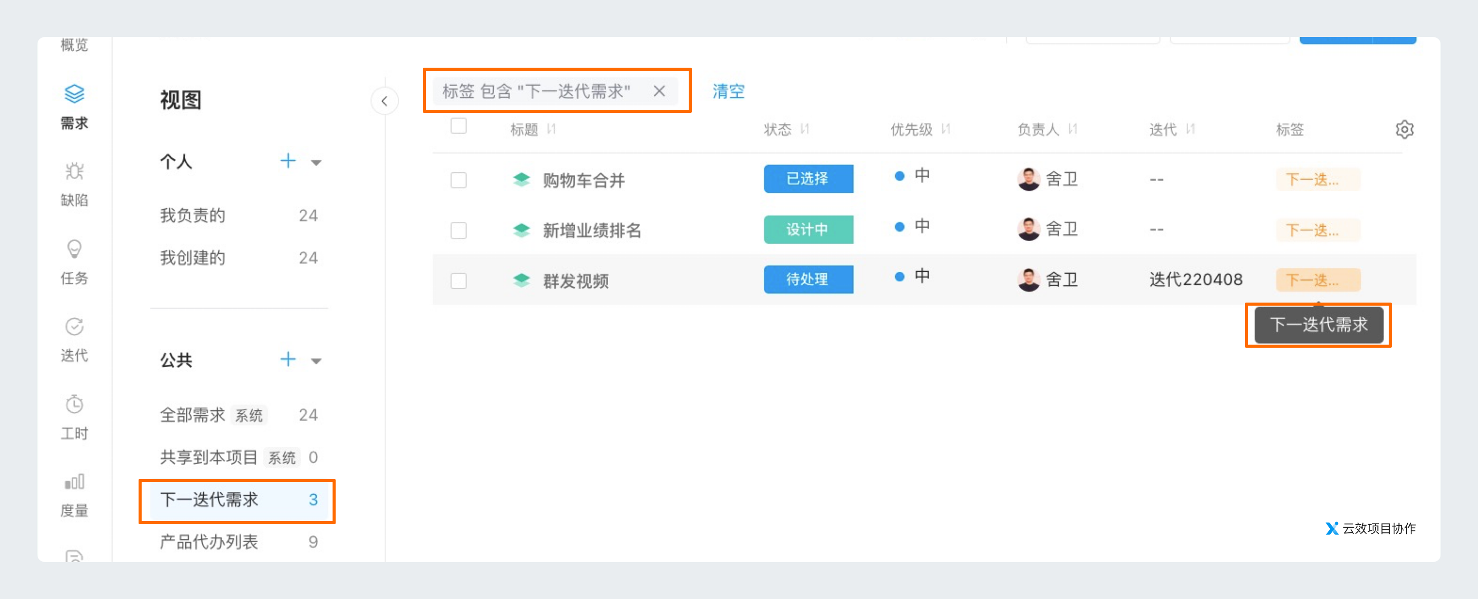Click requirement type icon for 购物车合并

click(x=521, y=179)
